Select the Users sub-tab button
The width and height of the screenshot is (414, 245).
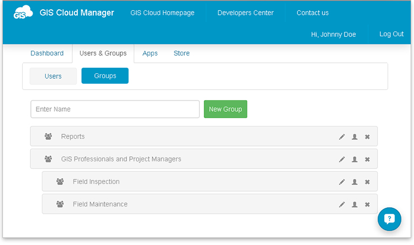[53, 76]
